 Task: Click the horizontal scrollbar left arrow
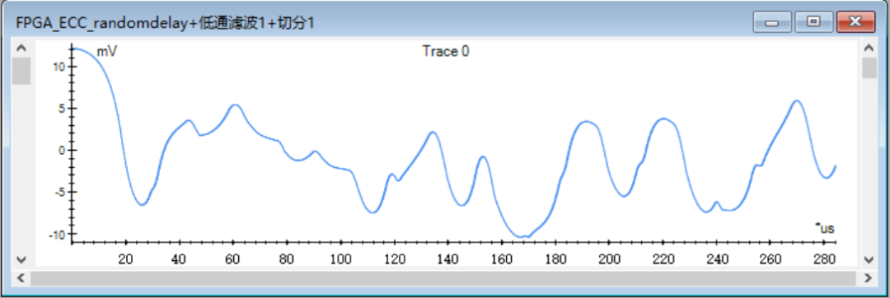click(x=21, y=278)
